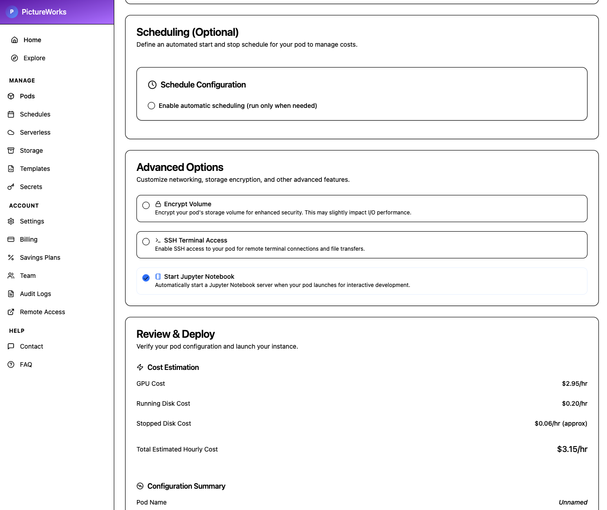This screenshot has width=607, height=510.
Task: Click the clock icon in Schedule Configuration
Action: click(152, 85)
